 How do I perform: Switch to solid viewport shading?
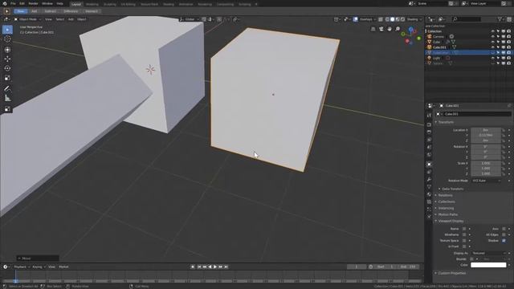(x=393, y=19)
